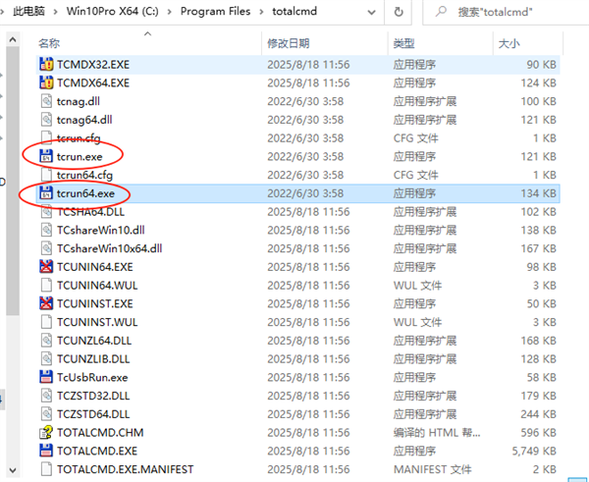The height and width of the screenshot is (482, 589).
Task: Click the 搜索"totalcmd" search box
Action: (506, 12)
